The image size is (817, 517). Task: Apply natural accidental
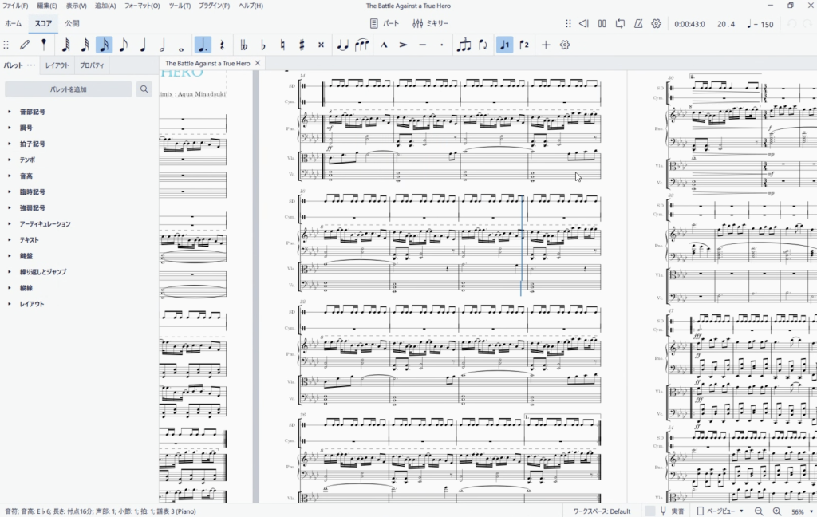282,45
